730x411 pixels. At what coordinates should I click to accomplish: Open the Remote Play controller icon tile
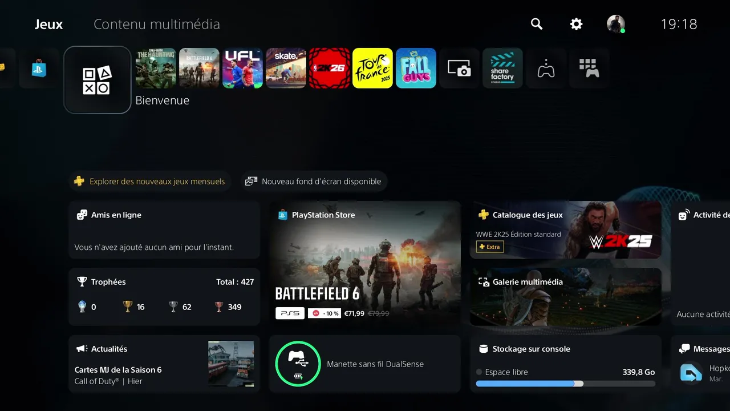click(x=546, y=68)
